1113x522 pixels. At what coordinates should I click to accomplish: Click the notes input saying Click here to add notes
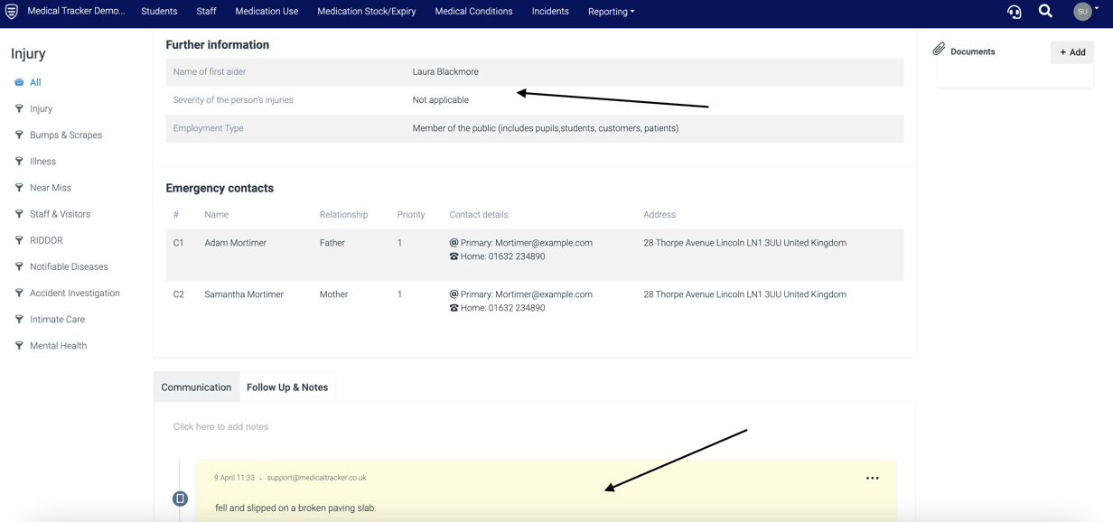click(220, 426)
